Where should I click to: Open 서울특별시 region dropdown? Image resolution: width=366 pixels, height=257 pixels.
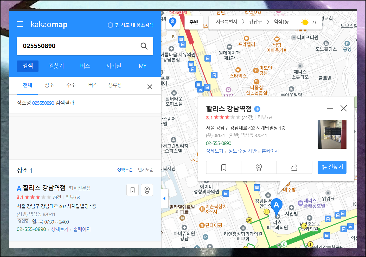click(x=227, y=22)
